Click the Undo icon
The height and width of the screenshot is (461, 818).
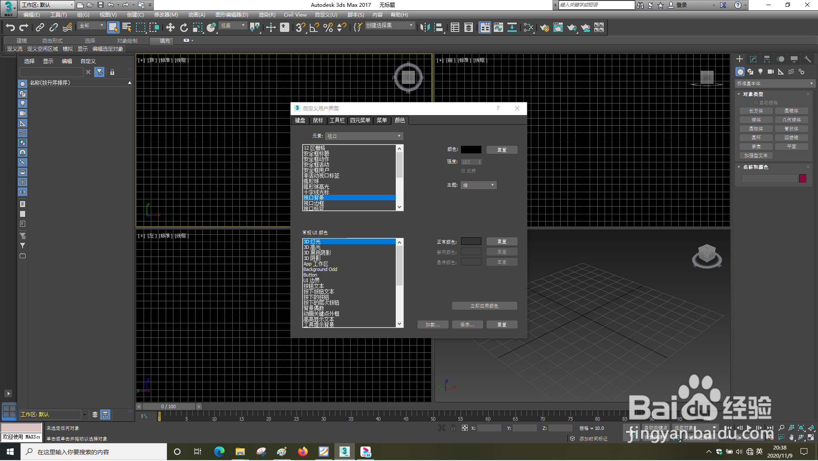(x=11, y=27)
